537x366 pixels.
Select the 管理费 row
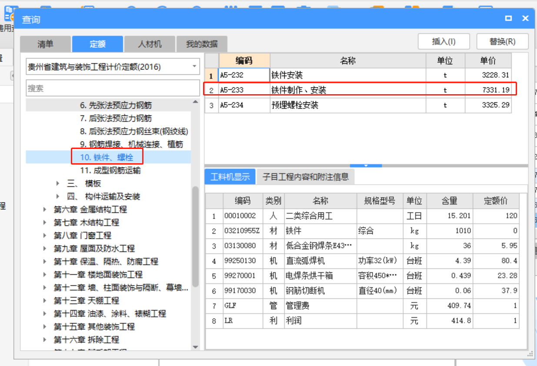362,306
